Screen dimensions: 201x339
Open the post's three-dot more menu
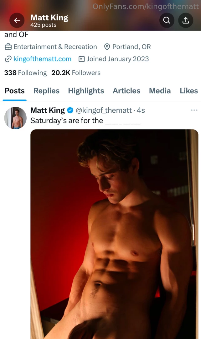[194, 110]
